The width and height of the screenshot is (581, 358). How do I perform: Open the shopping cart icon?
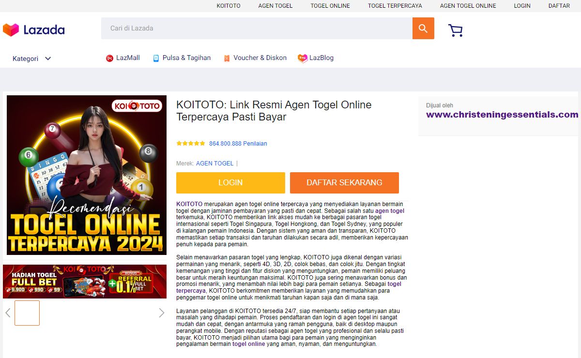[456, 30]
